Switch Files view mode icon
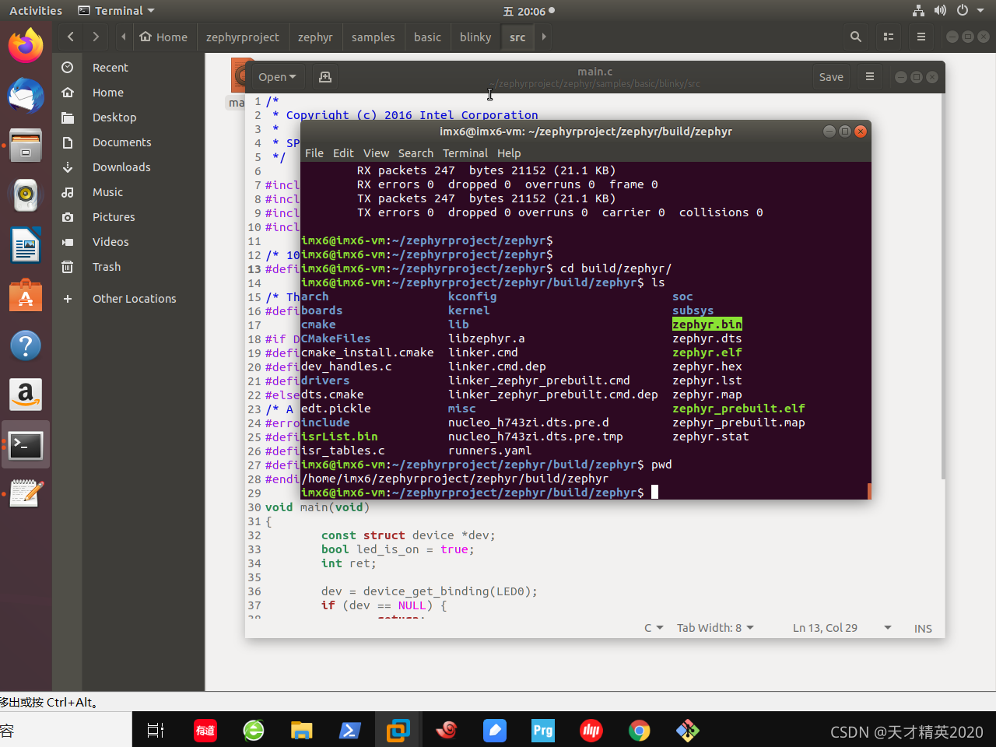The height and width of the screenshot is (747, 996). click(889, 37)
